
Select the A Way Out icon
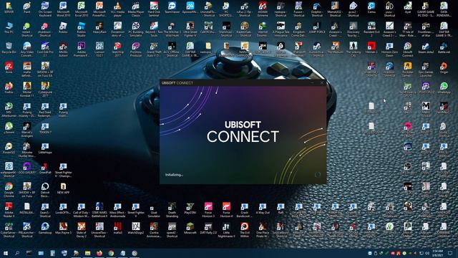(x=263, y=209)
